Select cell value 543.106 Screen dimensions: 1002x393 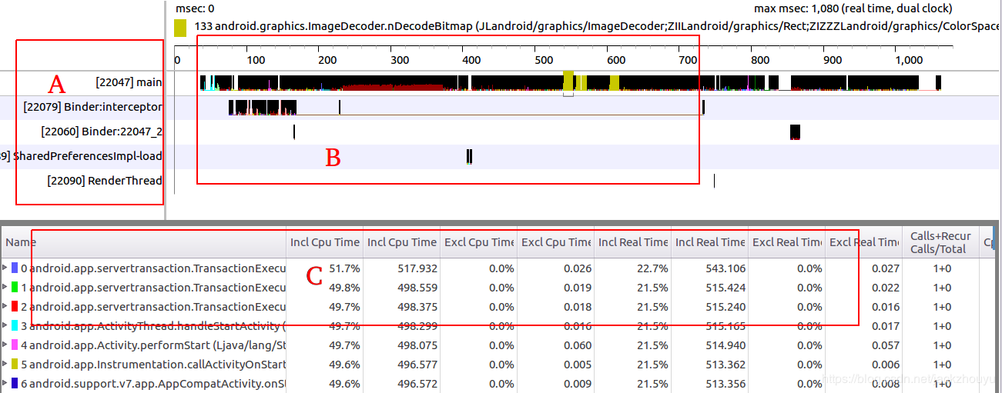click(726, 268)
